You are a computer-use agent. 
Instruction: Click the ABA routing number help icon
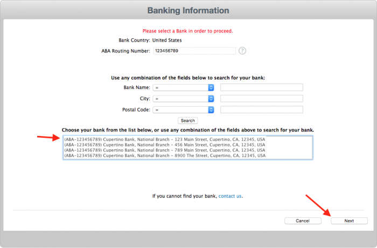pos(242,51)
